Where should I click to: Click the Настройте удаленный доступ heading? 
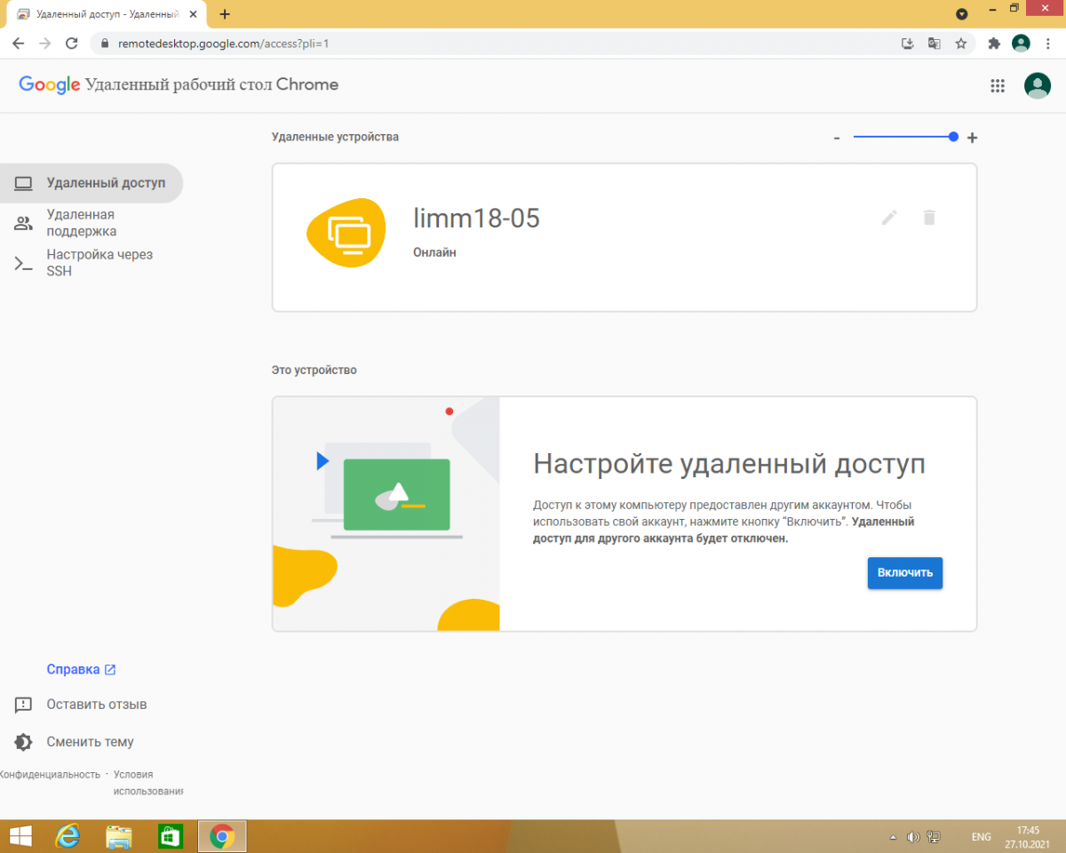point(729,463)
